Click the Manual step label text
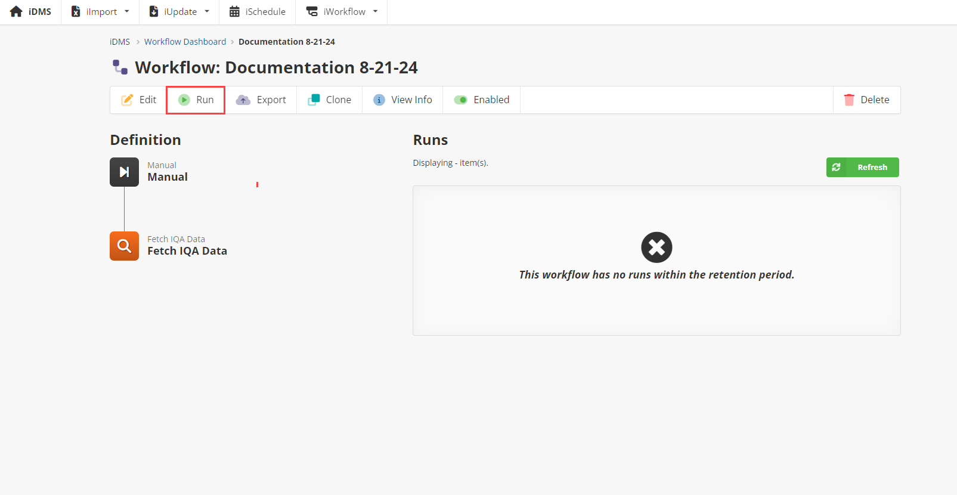The width and height of the screenshot is (957, 495). (x=168, y=177)
